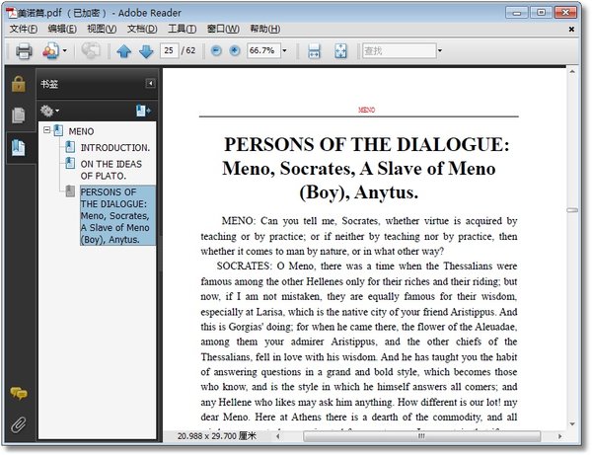Select the INTRODUCTION. bookmark
592x456 pixels.
pos(114,147)
